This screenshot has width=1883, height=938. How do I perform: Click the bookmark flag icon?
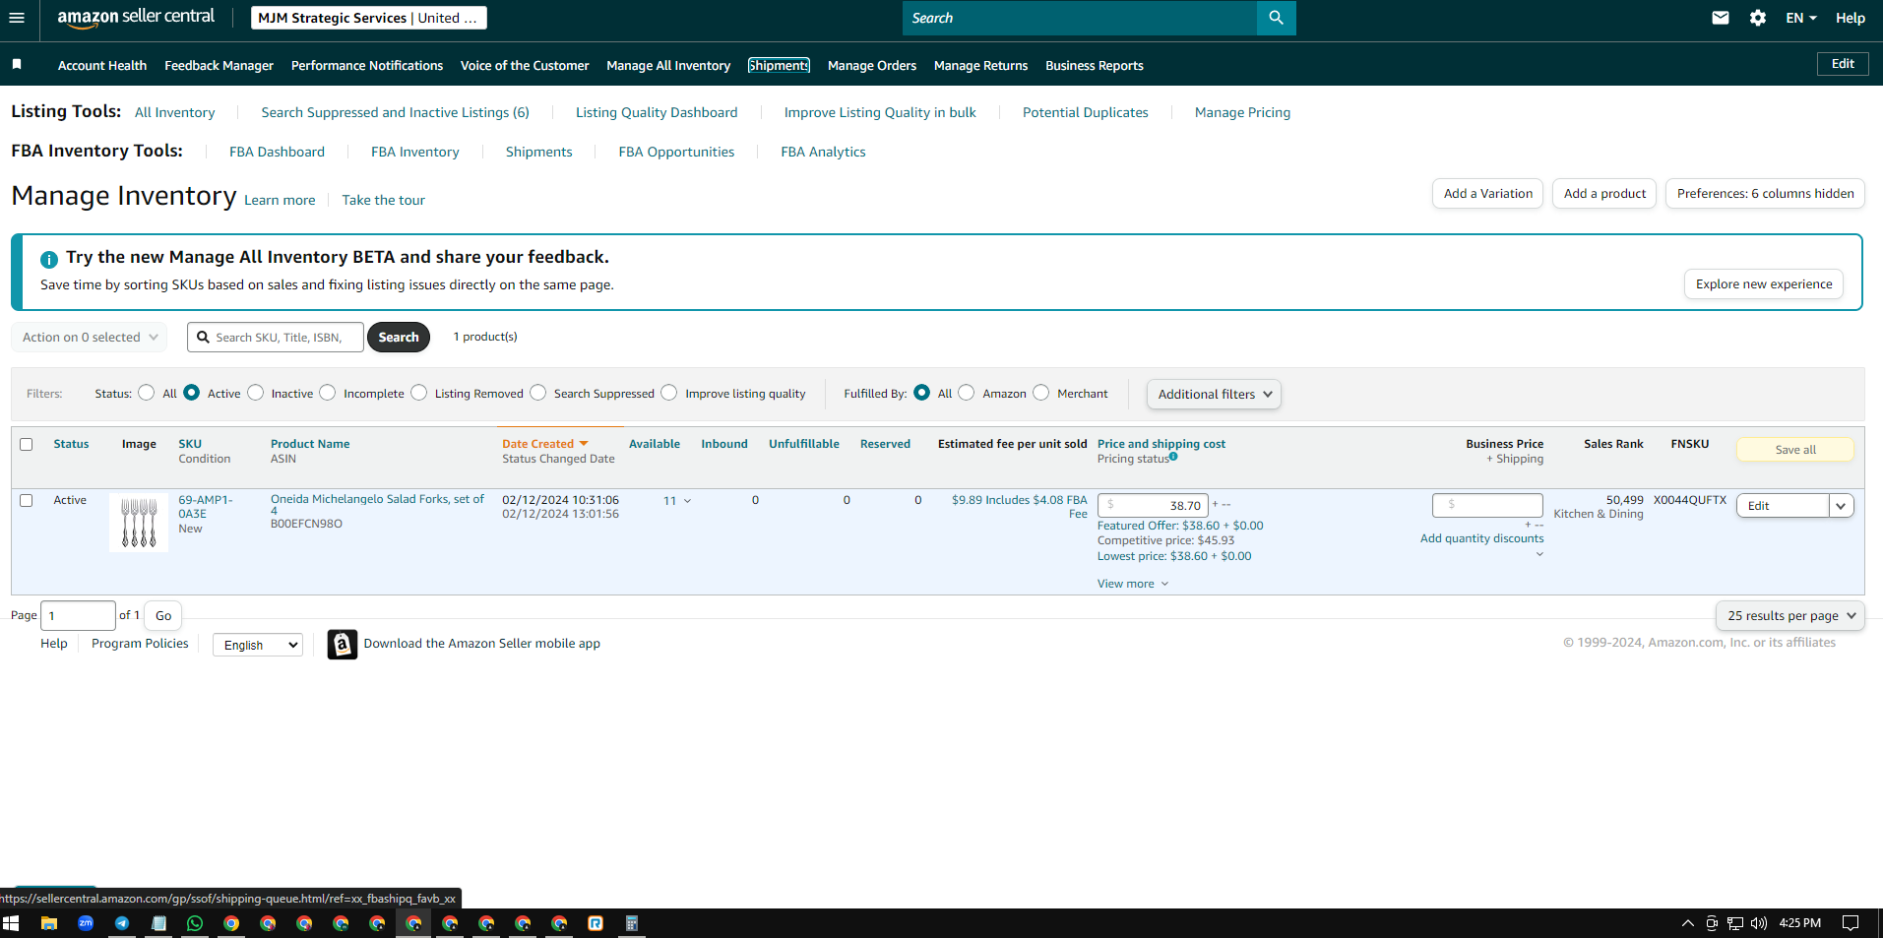[17, 64]
